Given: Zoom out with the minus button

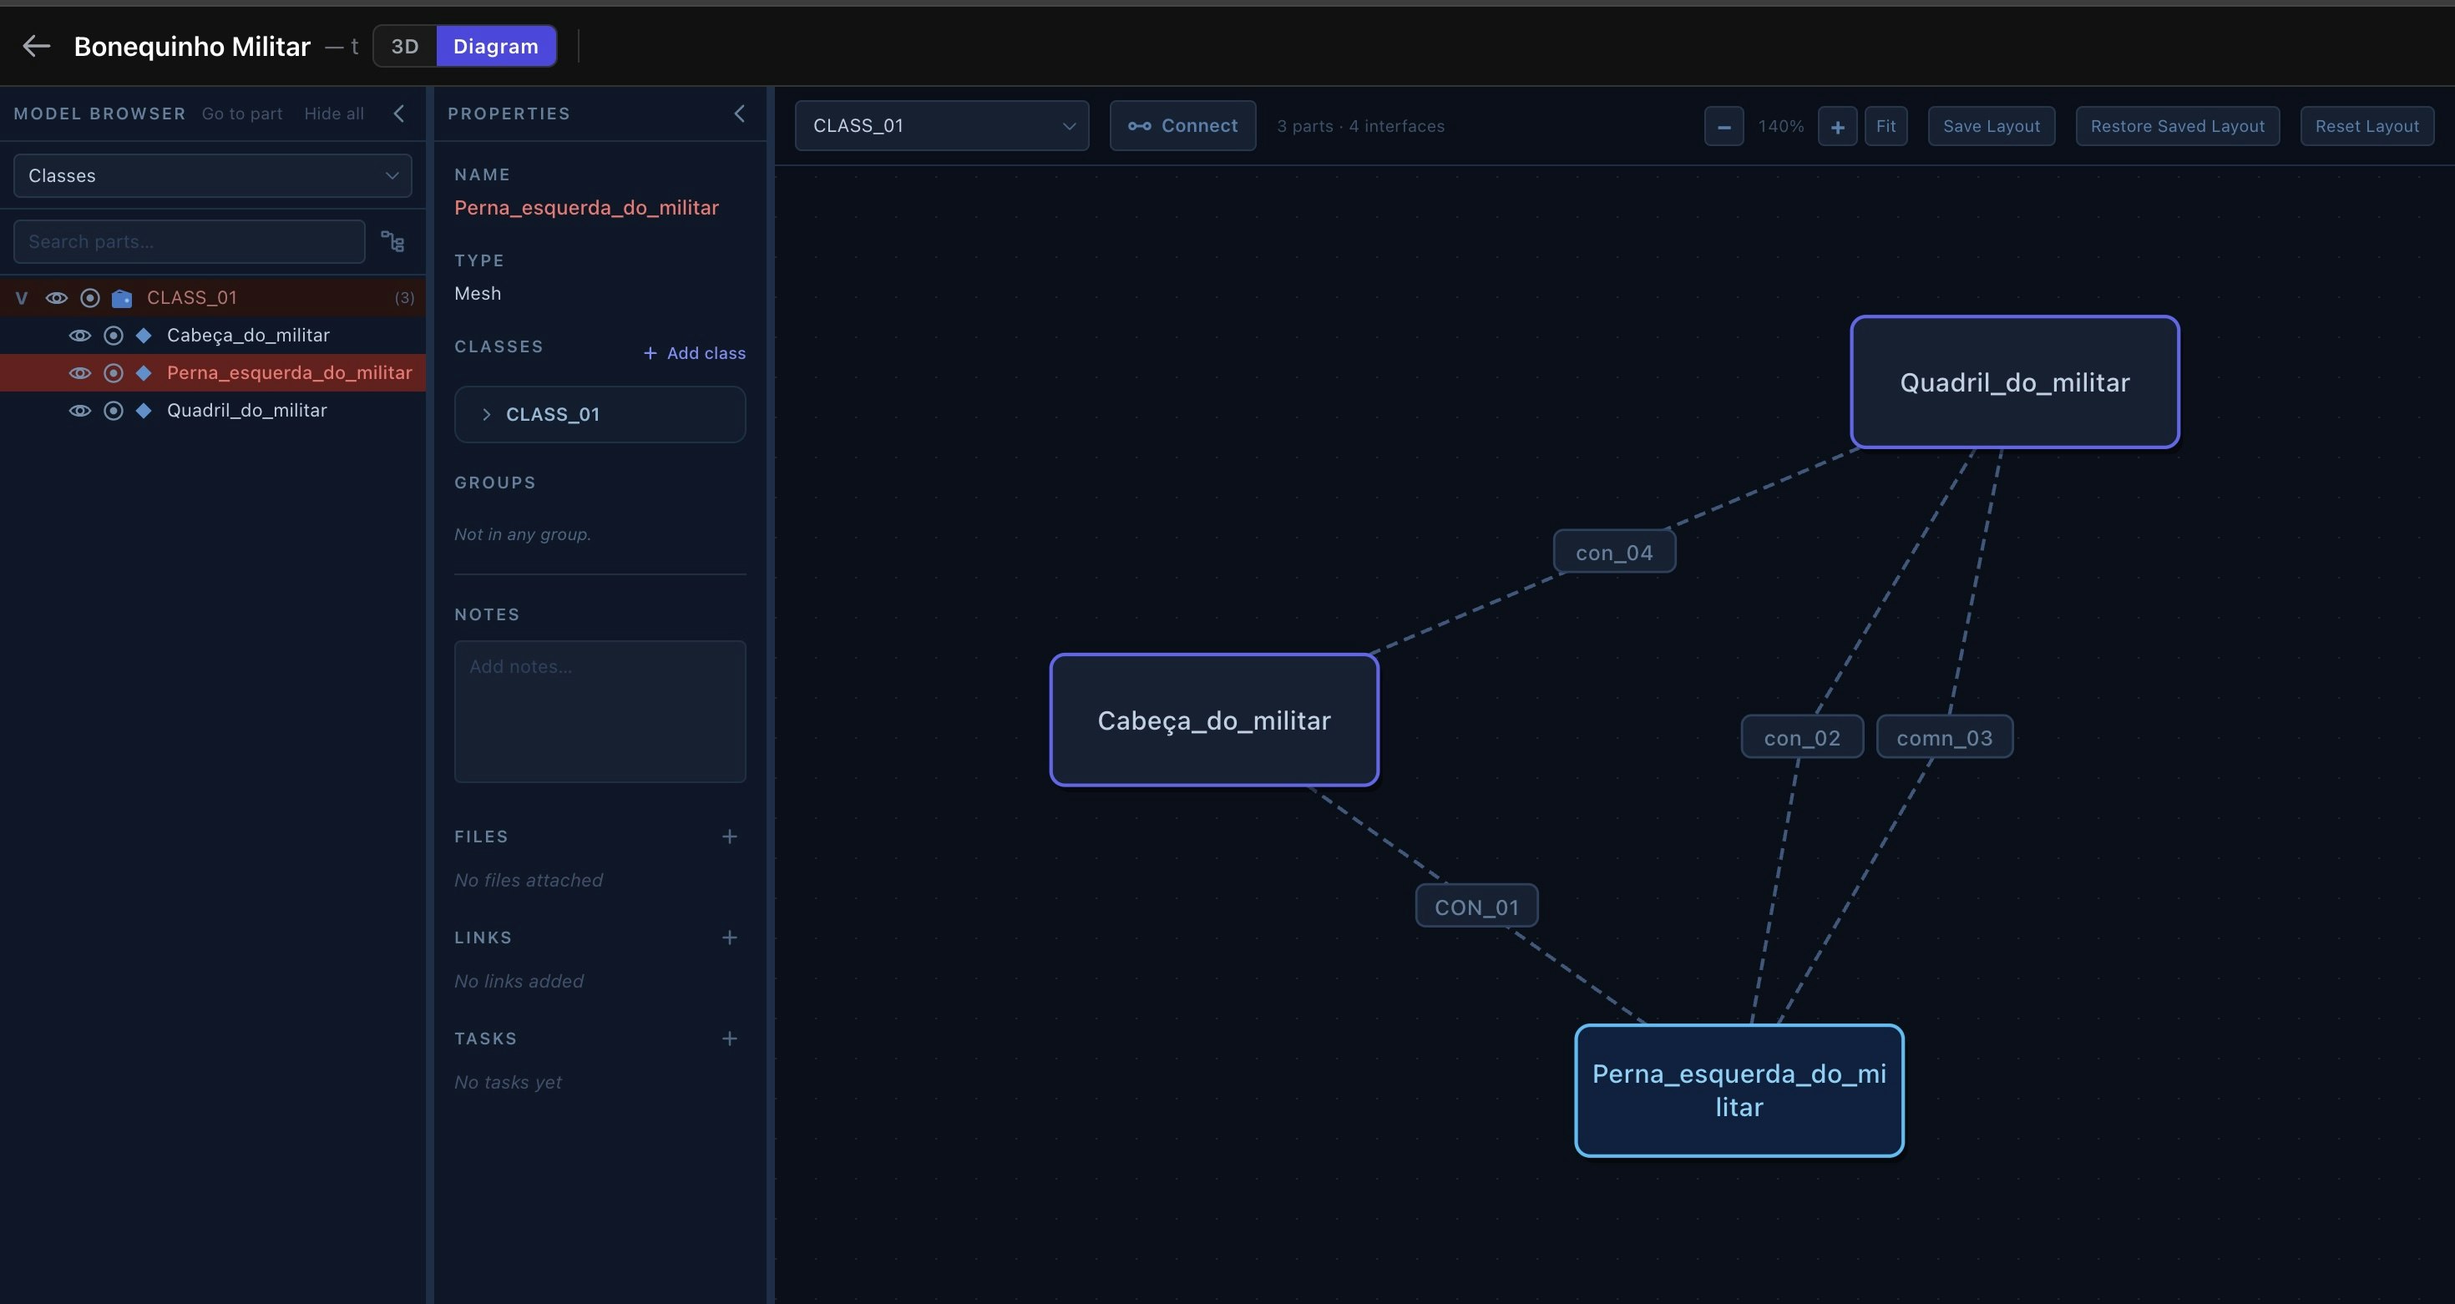Looking at the screenshot, I should point(1724,126).
